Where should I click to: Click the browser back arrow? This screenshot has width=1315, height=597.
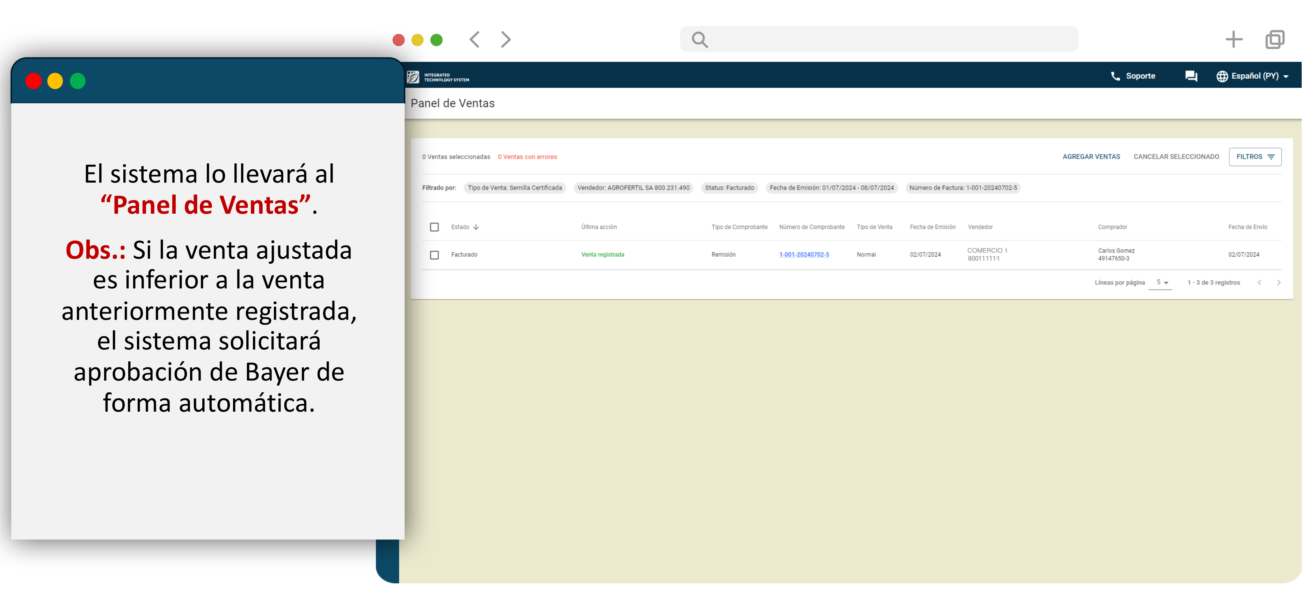(x=474, y=39)
